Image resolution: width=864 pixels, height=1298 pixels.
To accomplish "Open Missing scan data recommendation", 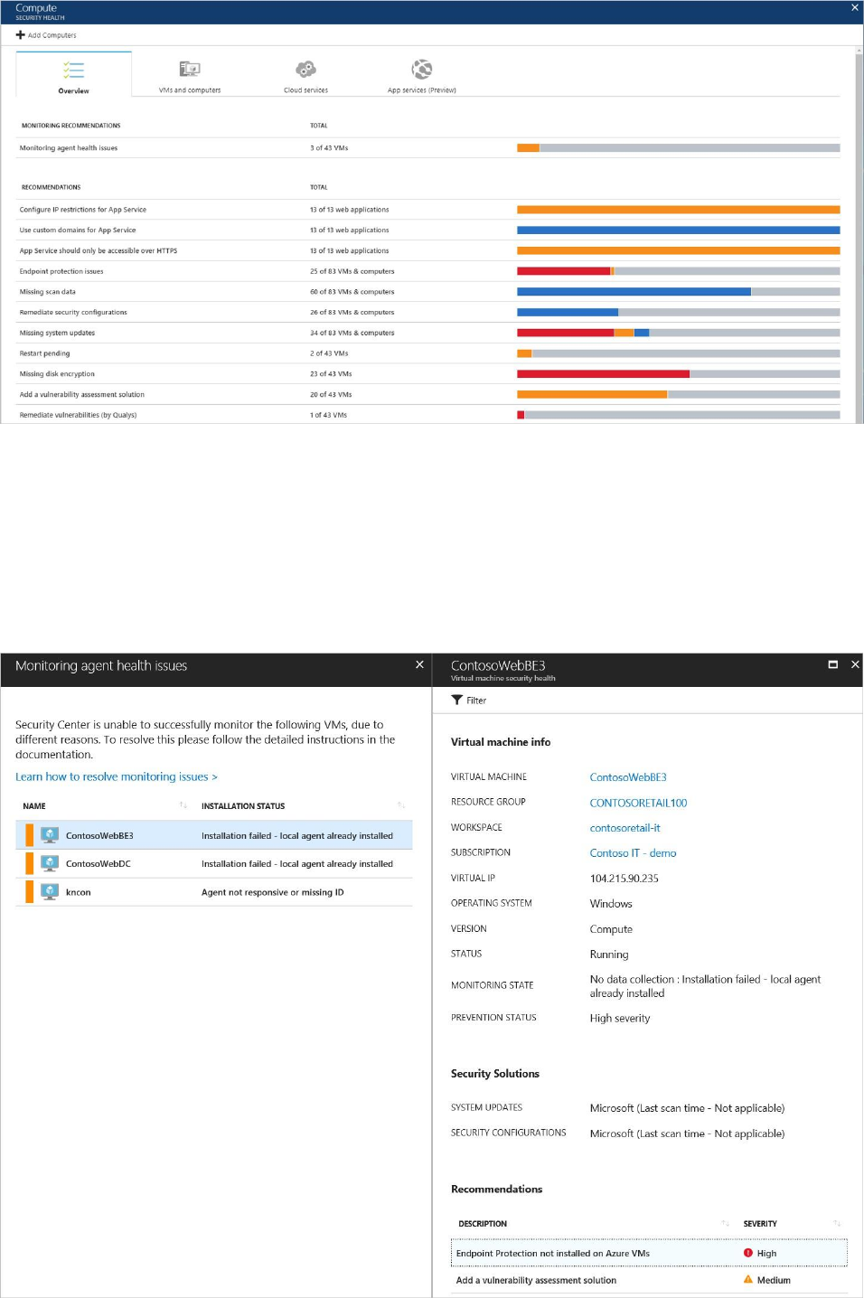I will coord(429,292).
